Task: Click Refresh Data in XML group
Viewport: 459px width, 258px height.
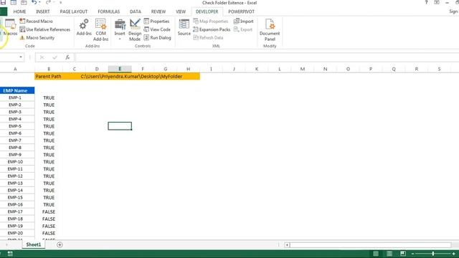Action: (x=208, y=38)
